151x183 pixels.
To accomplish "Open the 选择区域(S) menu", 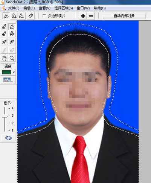I will 64,8.
